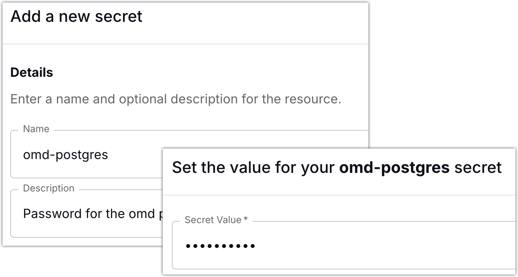Click the Description field label
Screen dimensions: 518x277
(x=48, y=188)
